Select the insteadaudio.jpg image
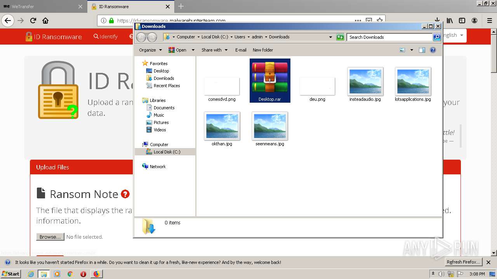This screenshot has width=497, height=279. pyautogui.click(x=365, y=84)
